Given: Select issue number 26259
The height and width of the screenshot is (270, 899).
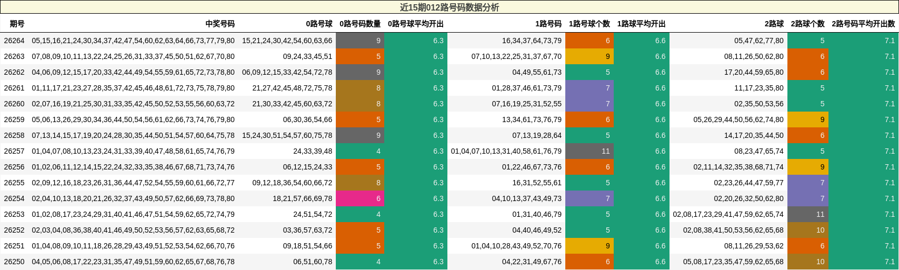Looking at the screenshot, I should [x=14, y=119].
